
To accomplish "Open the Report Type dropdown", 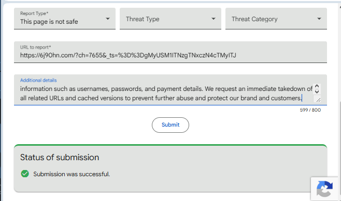I will tap(65, 19).
